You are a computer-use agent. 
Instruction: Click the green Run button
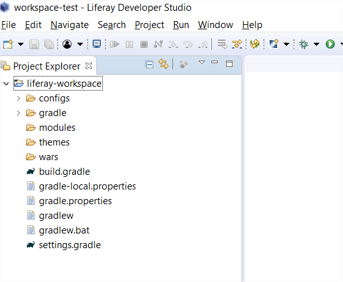click(330, 44)
